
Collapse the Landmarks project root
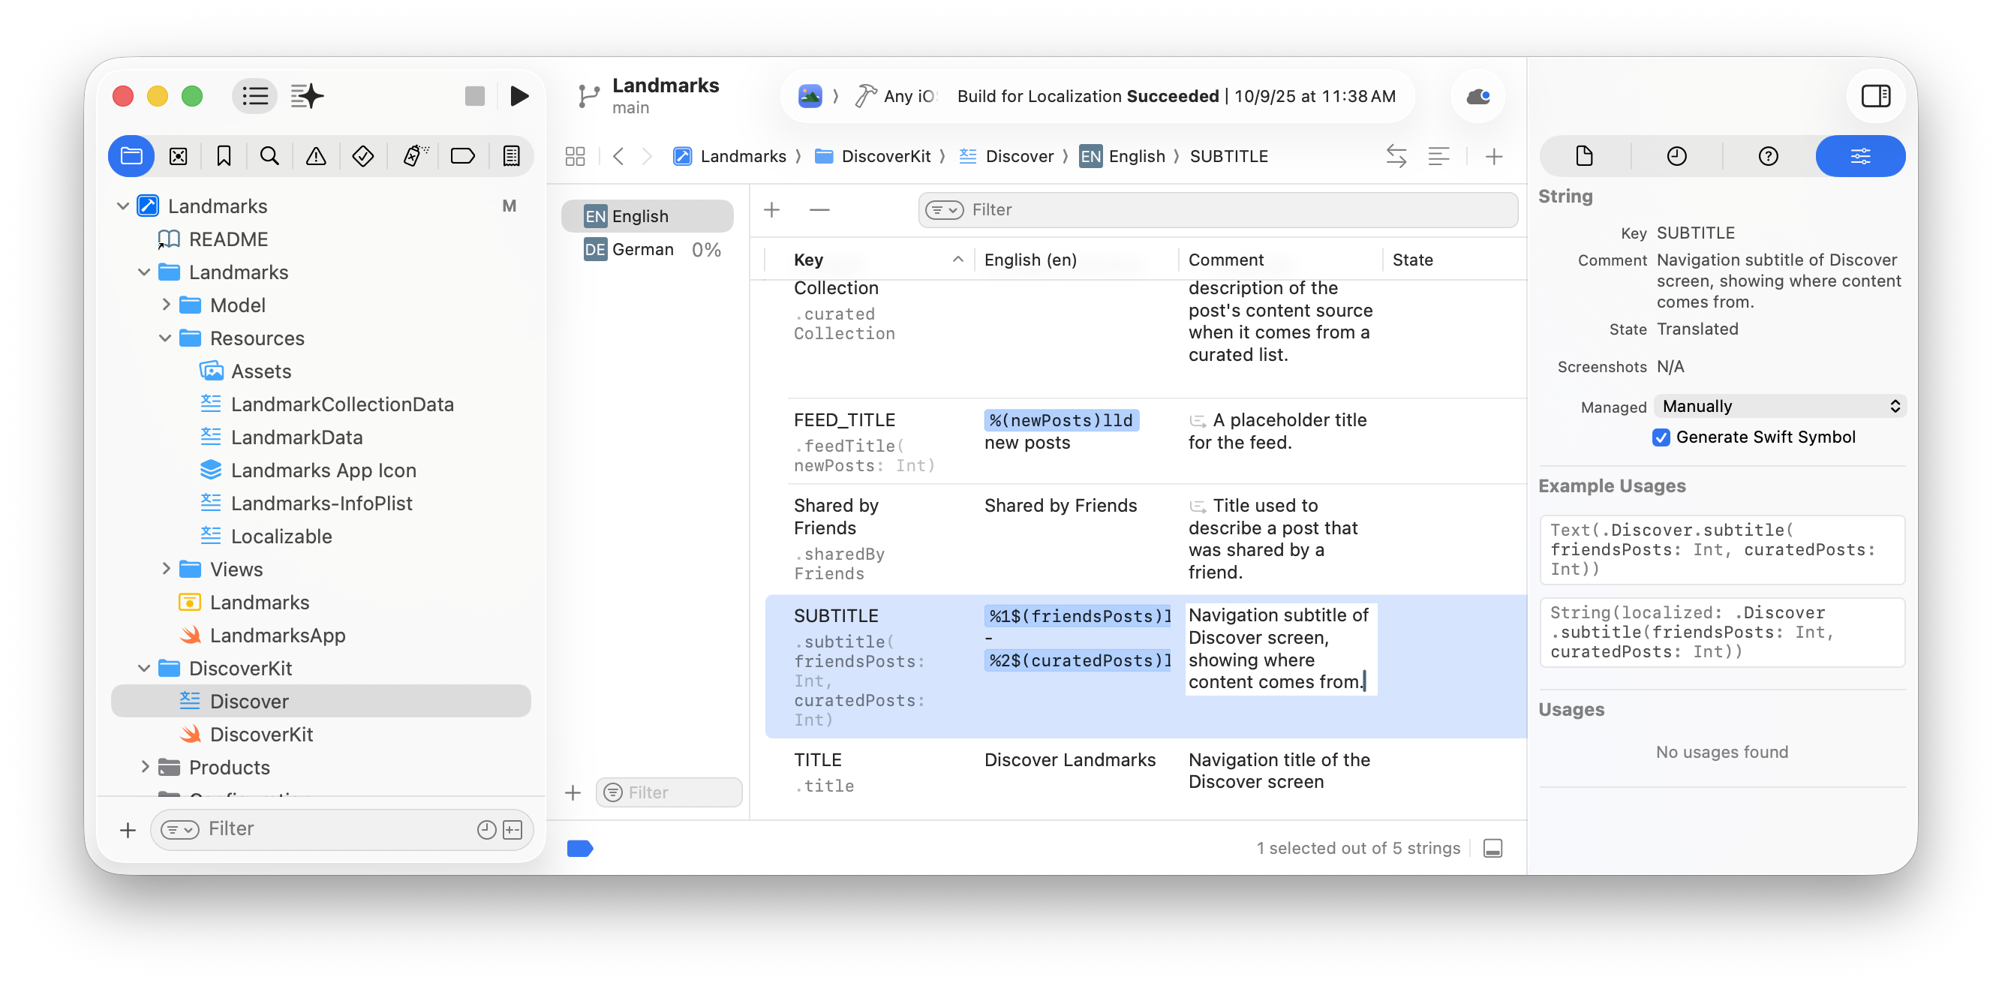point(123,206)
